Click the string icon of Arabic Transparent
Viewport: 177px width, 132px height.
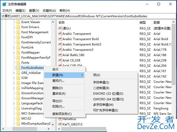pyautogui.click(x=60, y=34)
